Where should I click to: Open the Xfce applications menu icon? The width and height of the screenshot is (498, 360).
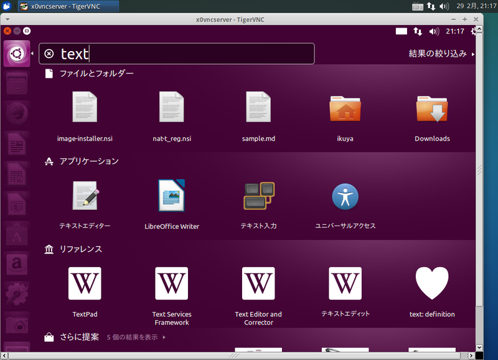[x=7, y=6]
